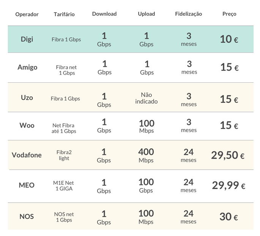The width and height of the screenshot is (260, 236).
Task: Click the Tarifário column header
Action: (64, 14)
